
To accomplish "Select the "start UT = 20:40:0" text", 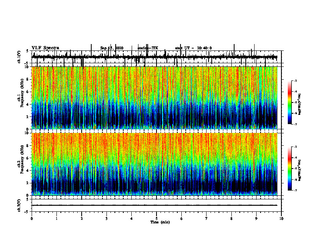I will point(193,48).
